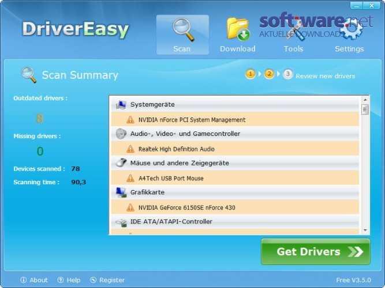The width and height of the screenshot is (385, 288).
Task: Minimize the DriverEasy window
Action: click(x=356, y=6)
